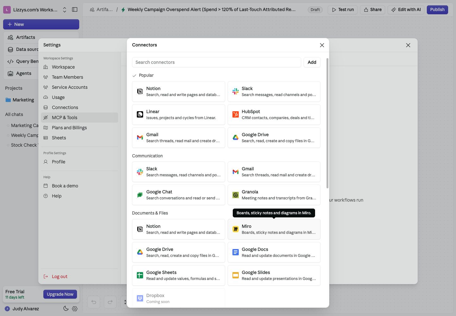Open Google Drive under Documents & Files
456x316 pixels.
[x=178, y=252]
